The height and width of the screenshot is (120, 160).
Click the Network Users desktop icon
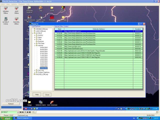tap(40, 103)
